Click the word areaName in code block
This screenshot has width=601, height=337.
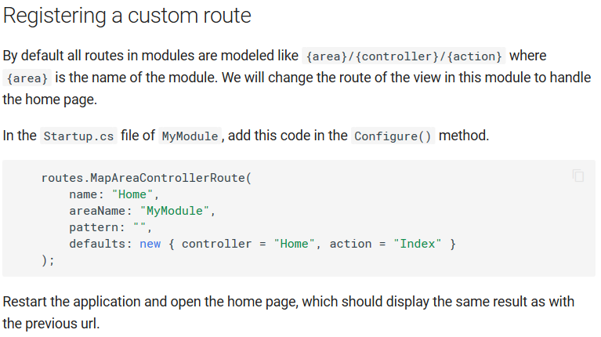(x=97, y=211)
